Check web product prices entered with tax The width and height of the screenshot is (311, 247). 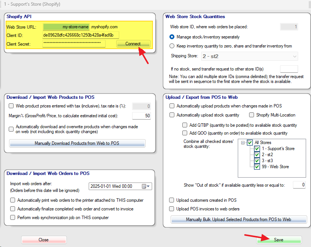[x=11, y=106]
